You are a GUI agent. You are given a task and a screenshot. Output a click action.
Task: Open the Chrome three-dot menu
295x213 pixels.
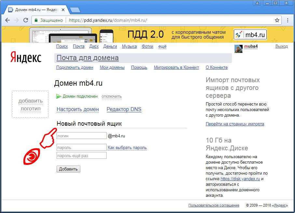(288, 20)
